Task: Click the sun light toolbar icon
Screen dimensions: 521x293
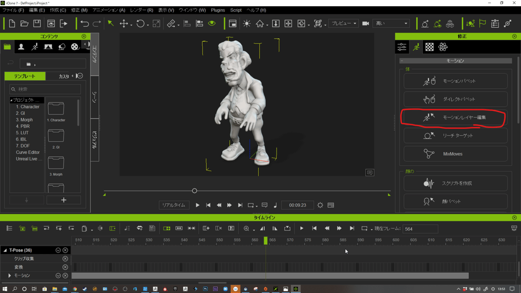Action: pos(247,23)
